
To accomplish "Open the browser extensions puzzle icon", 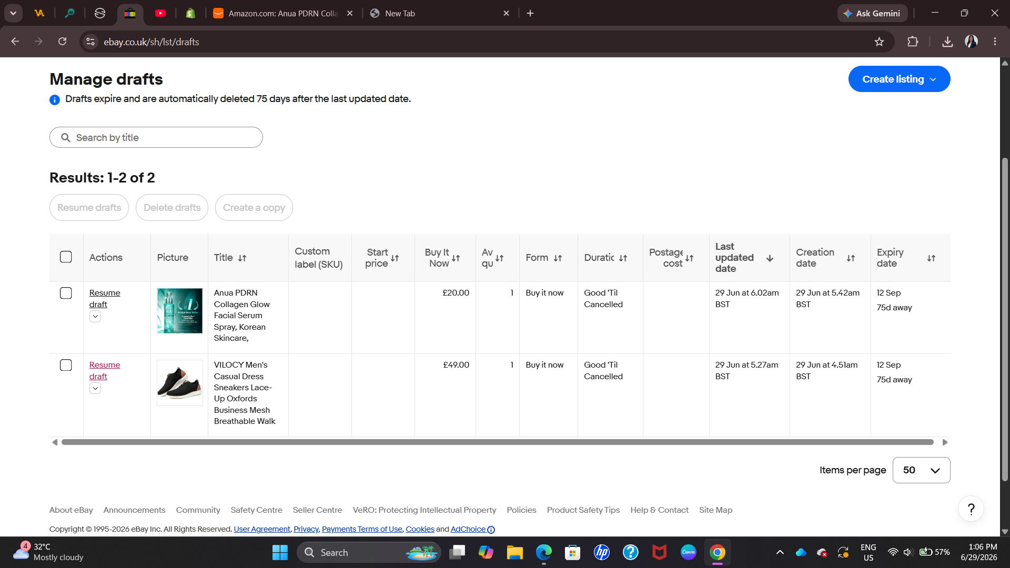I will (913, 42).
